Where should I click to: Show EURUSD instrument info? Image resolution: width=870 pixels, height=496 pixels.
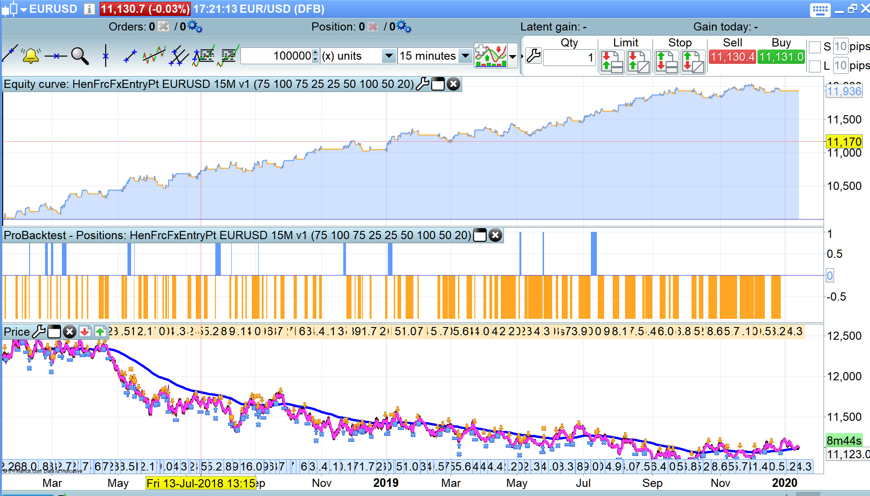tap(89, 9)
